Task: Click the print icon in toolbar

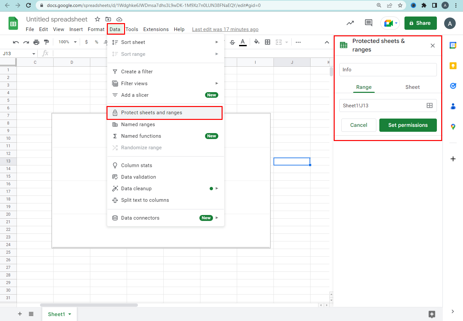Action: coord(36,42)
